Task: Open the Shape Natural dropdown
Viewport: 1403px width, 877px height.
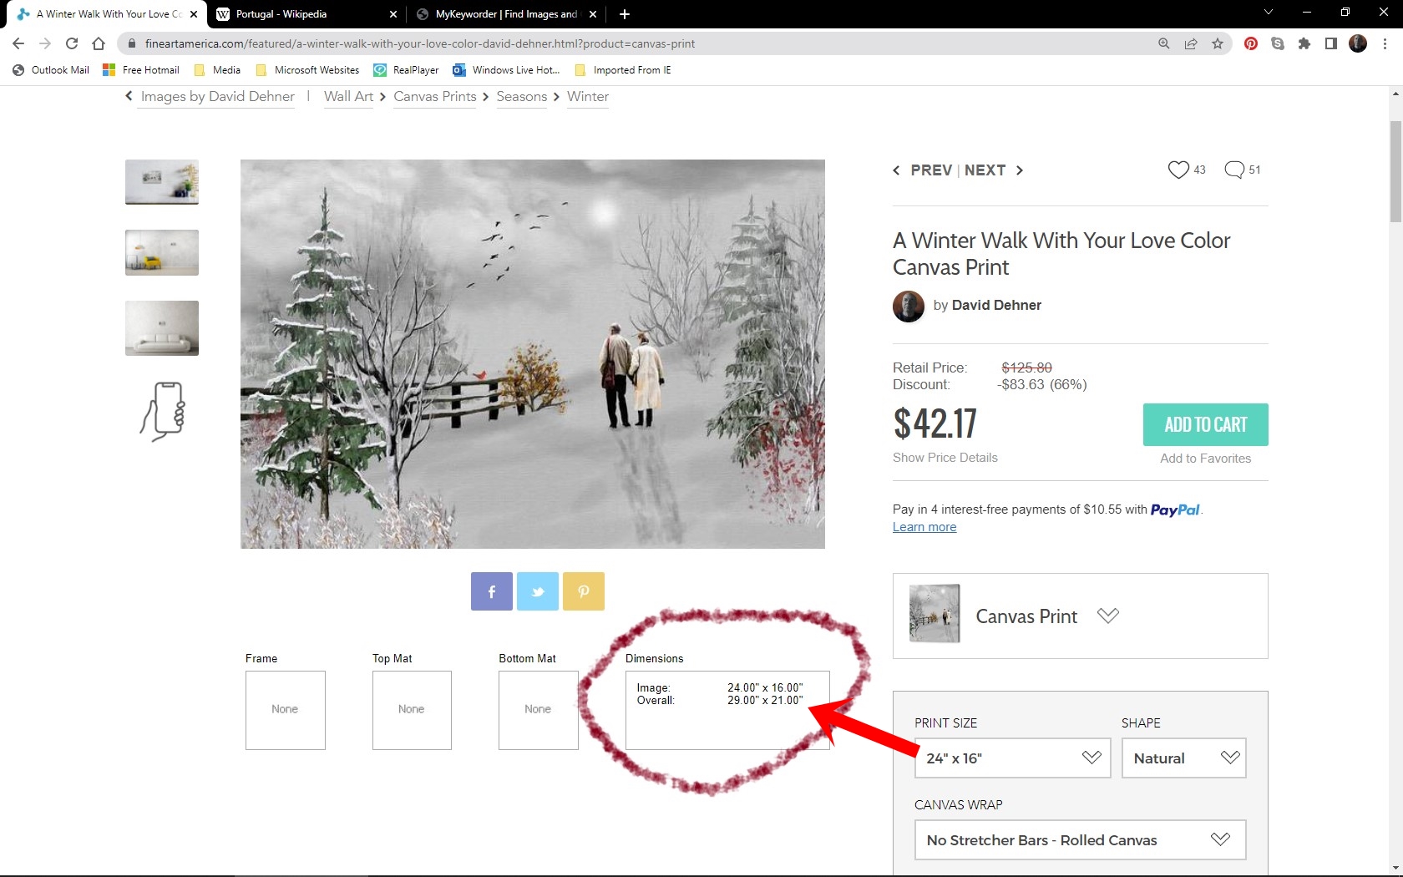Action: [x=1183, y=758]
